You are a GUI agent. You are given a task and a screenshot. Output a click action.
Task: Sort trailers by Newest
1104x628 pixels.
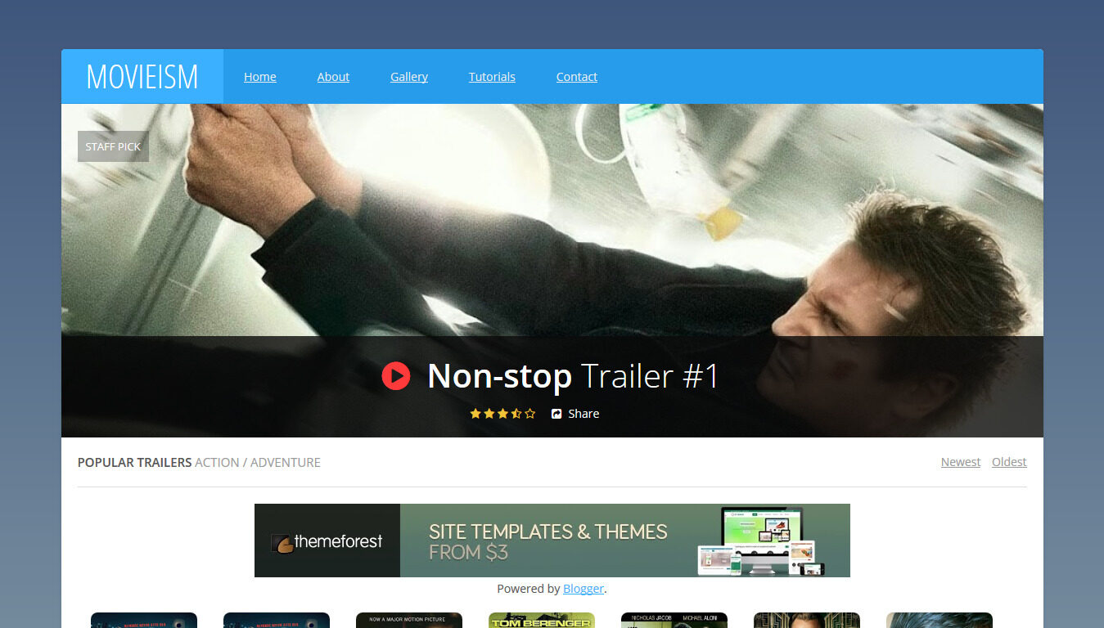(961, 462)
